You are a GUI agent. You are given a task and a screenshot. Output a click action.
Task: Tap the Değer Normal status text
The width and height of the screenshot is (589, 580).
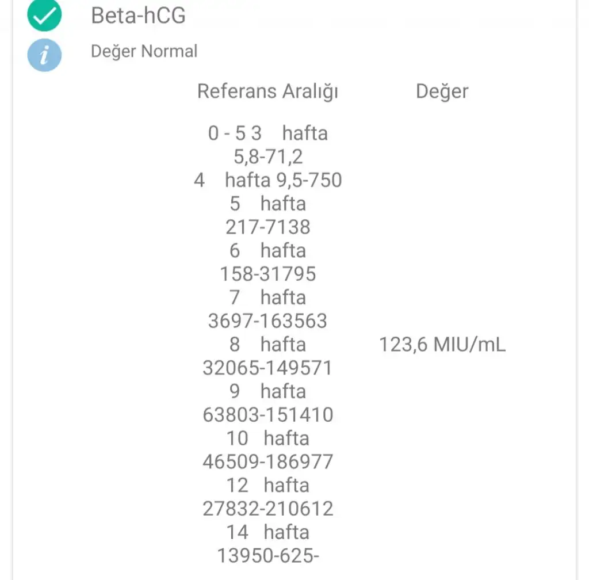coord(144,51)
